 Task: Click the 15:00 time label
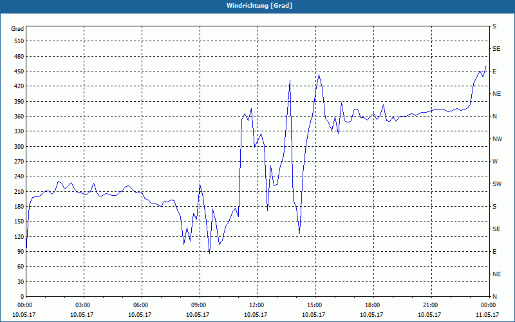point(314,305)
